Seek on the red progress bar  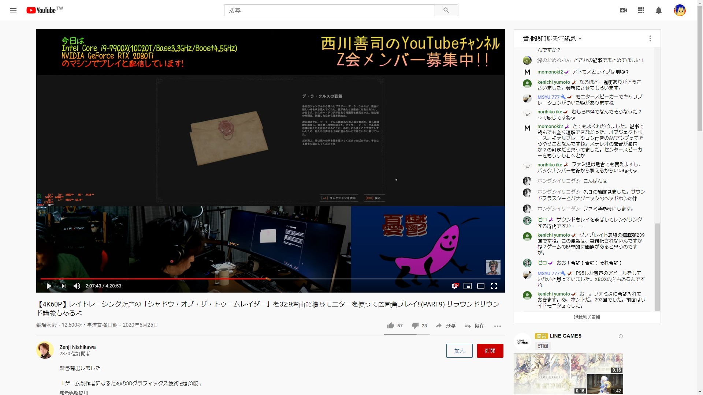[x=183, y=279]
